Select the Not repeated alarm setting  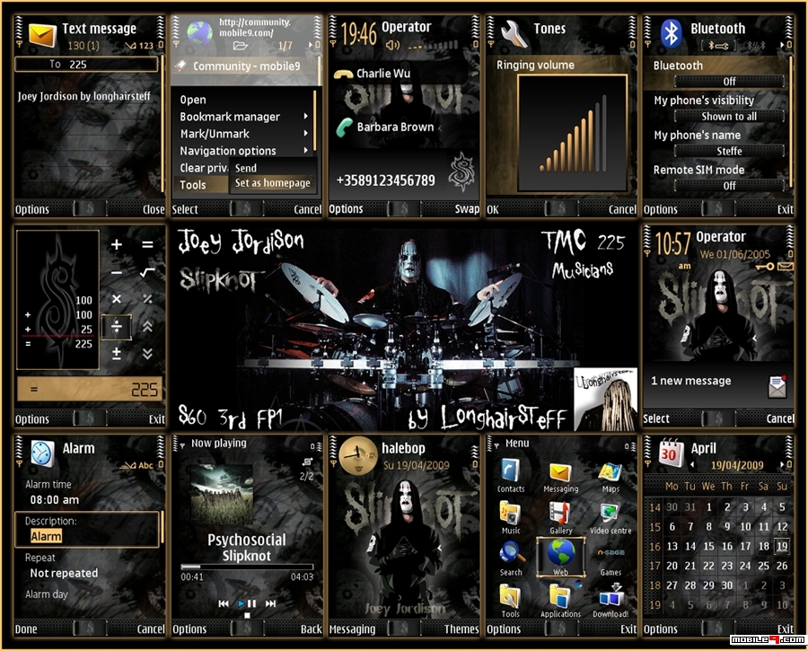[64, 573]
